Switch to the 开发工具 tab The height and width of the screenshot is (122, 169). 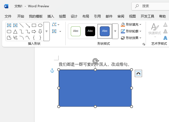[x=147, y=16]
